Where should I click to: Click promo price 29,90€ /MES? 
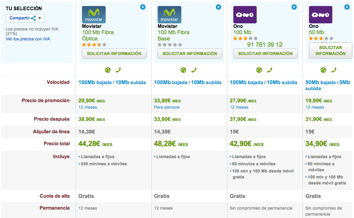coord(92,101)
